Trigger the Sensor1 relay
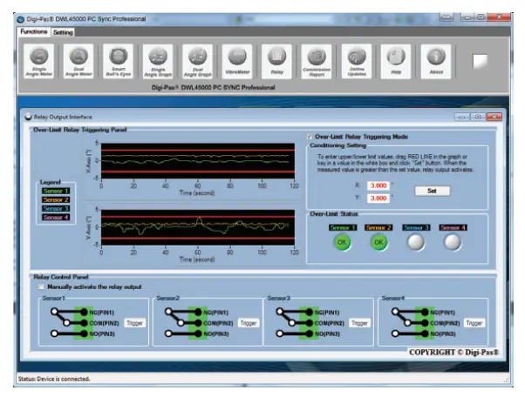The width and height of the screenshot is (525, 397). [134, 323]
